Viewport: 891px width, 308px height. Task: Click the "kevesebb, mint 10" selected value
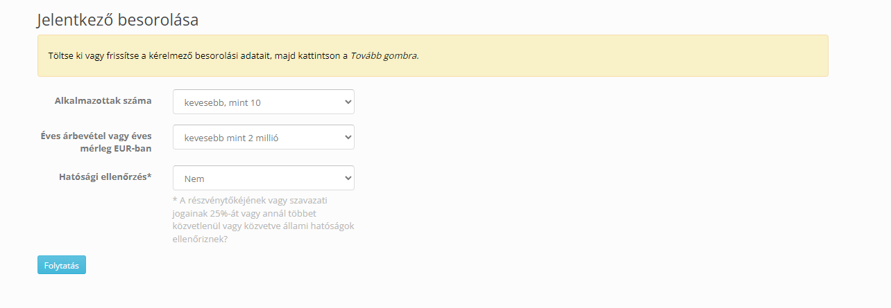(222, 102)
